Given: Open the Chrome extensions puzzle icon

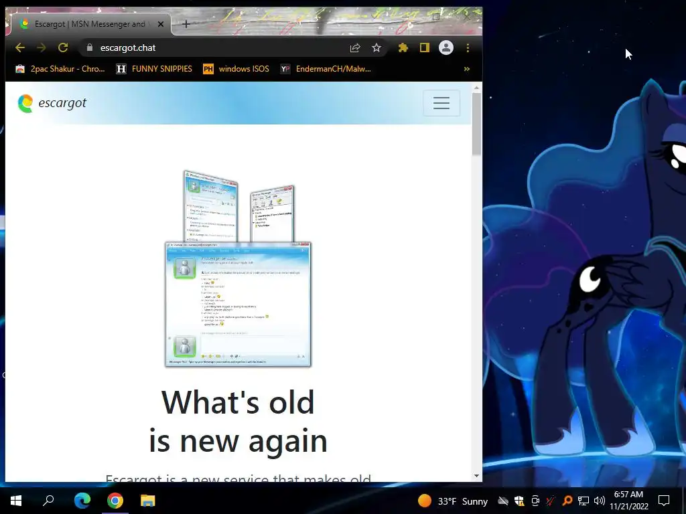Looking at the screenshot, I should (403, 48).
